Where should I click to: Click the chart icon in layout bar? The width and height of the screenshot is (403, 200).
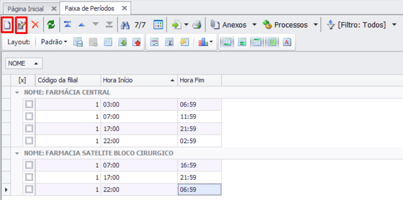(204, 42)
